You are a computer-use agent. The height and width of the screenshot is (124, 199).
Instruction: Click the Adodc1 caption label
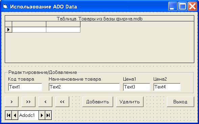[28, 115]
